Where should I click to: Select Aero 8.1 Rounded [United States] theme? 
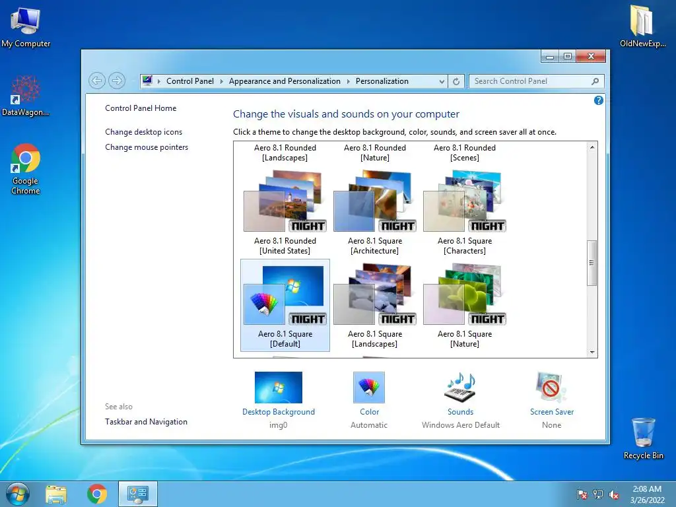285,212
